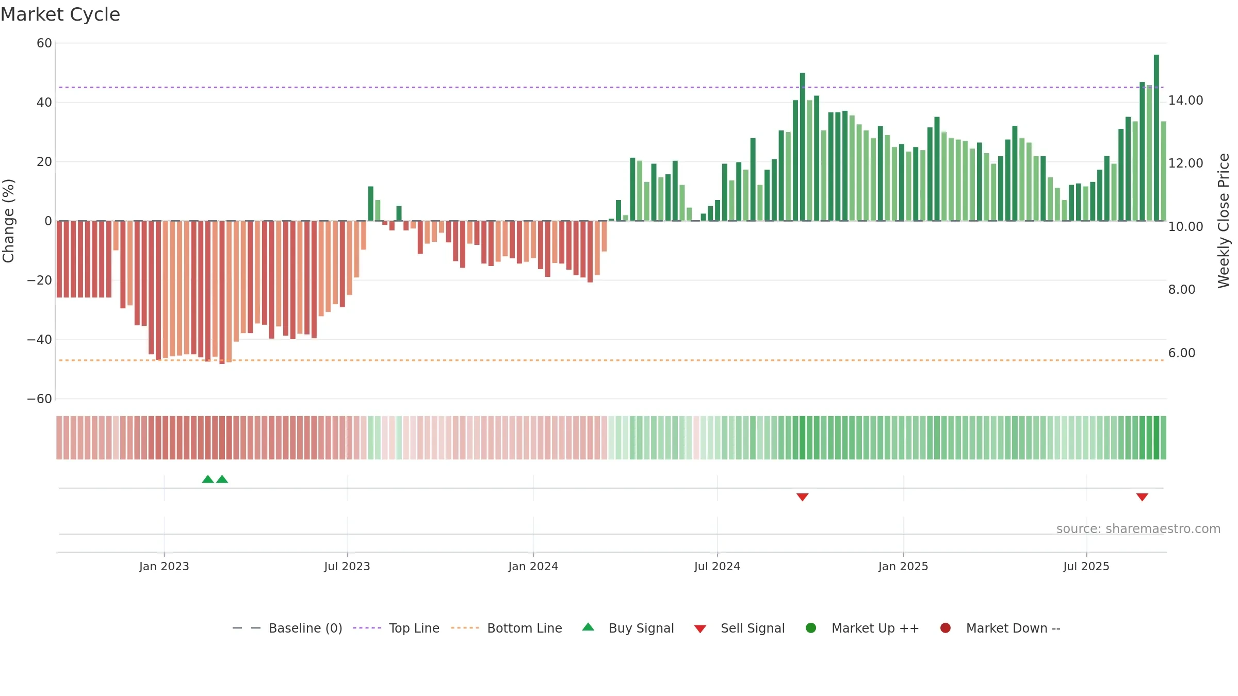Click the Jan 2023 axis label

click(164, 567)
